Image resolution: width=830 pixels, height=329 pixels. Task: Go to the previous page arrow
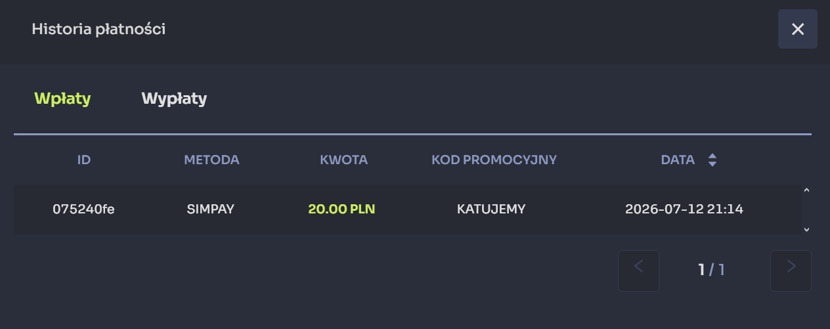[638, 271]
